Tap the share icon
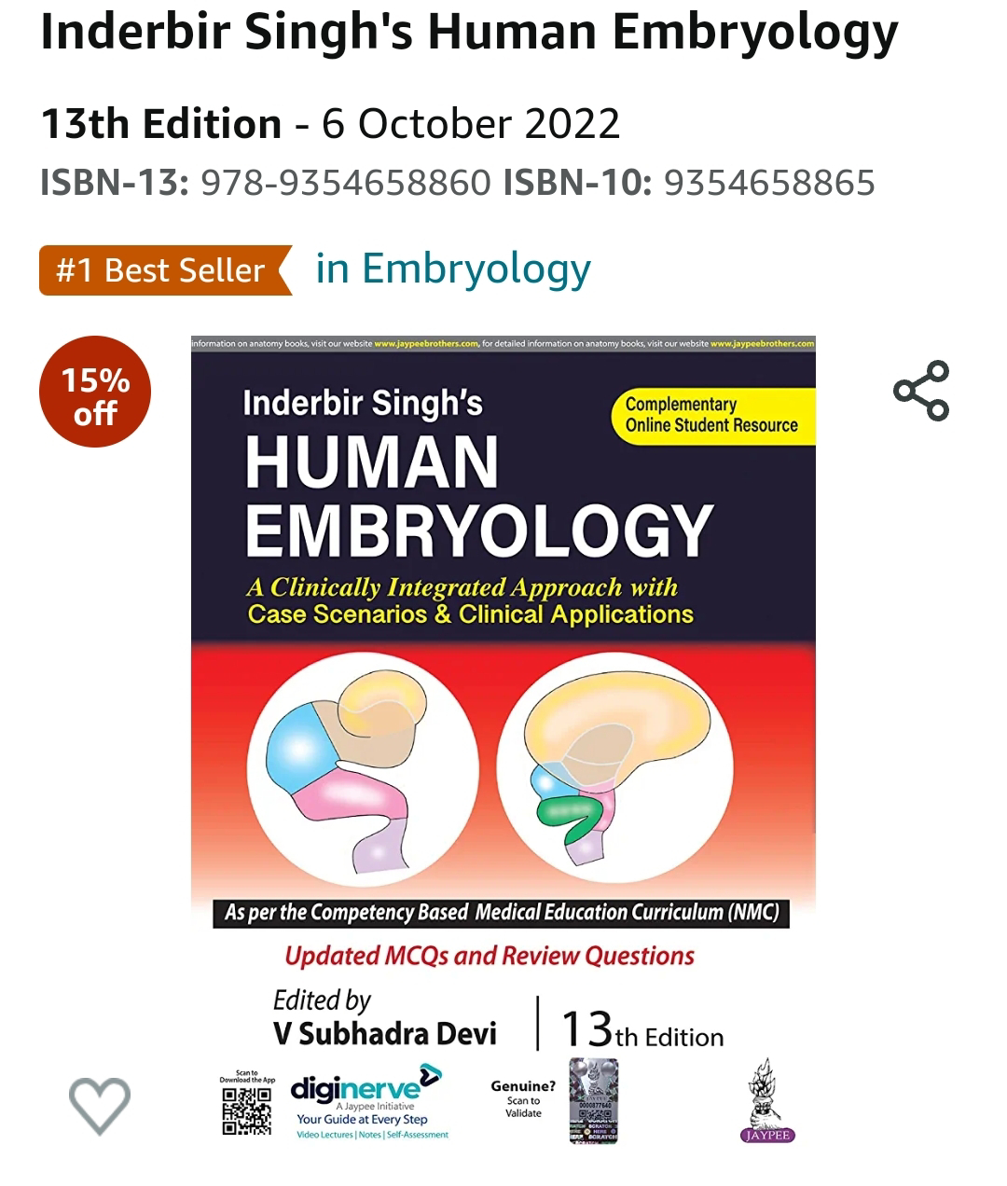This screenshot has width=1007, height=1186. pyautogui.click(x=921, y=391)
